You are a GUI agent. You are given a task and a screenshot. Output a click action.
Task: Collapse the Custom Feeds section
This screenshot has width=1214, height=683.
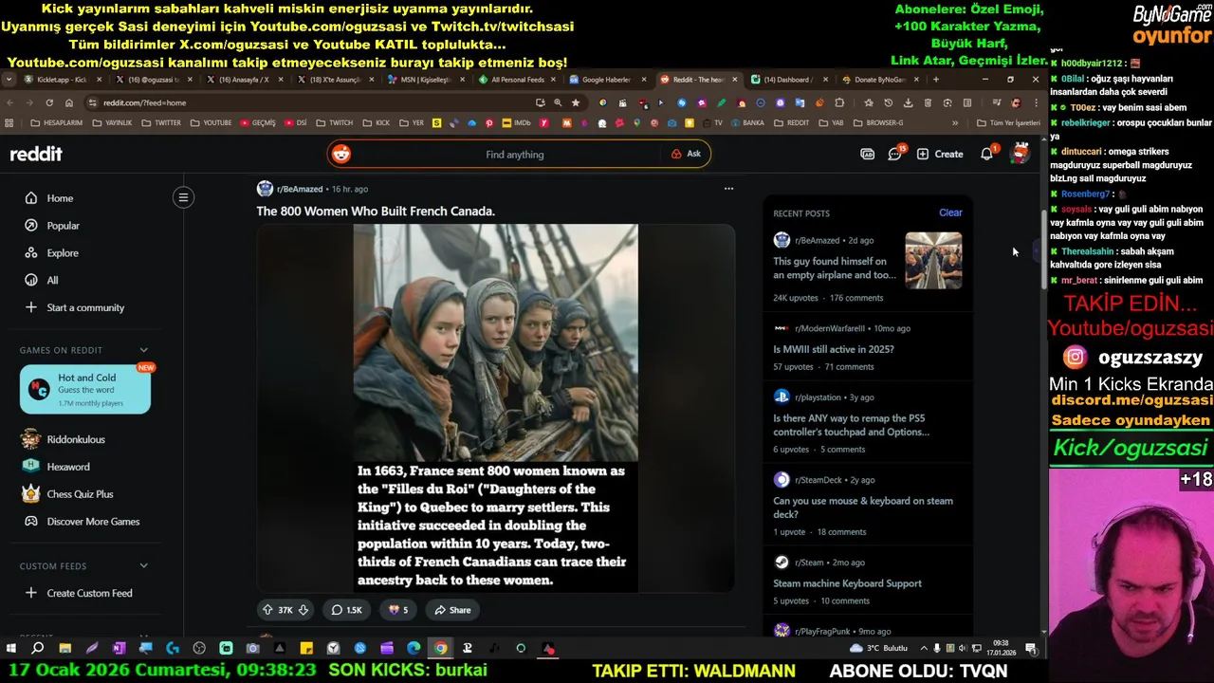[143, 566]
